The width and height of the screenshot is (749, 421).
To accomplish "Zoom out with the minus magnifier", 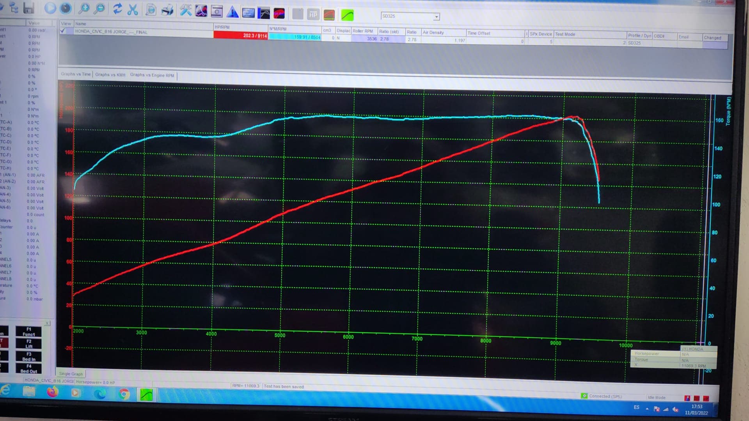I will click(x=100, y=9).
